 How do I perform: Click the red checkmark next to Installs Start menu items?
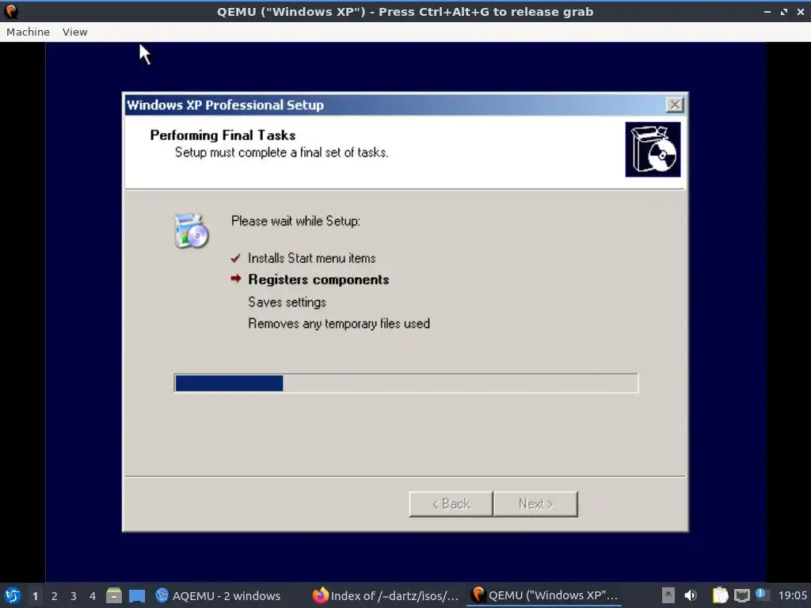coord(235,257)
